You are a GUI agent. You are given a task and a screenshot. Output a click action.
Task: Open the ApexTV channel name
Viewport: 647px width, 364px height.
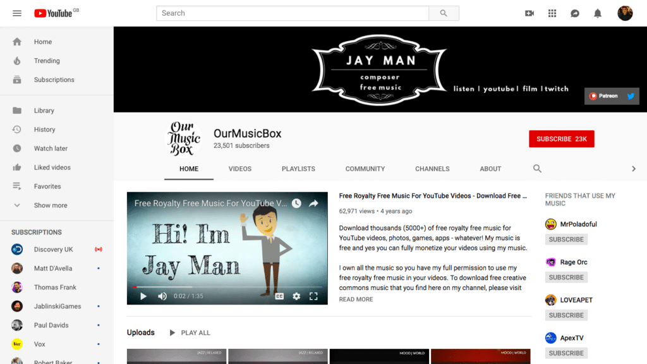click(x=571, y=339)
